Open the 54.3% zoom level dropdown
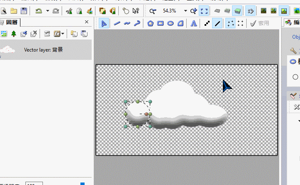 coord(185,11)
